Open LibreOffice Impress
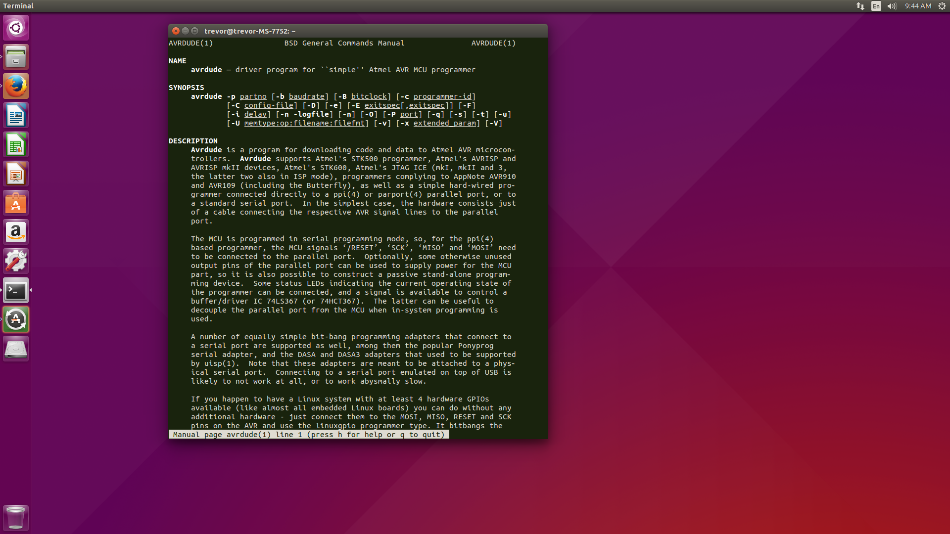The image size is (950, 534). point(15,173)
